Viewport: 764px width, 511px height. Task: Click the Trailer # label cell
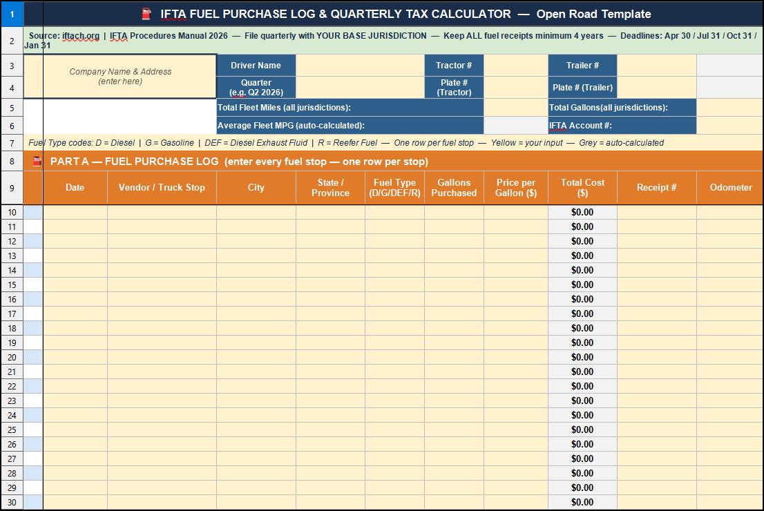582,66
